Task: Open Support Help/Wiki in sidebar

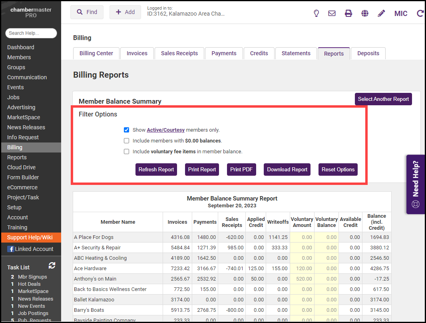Action: pos(30,237)
